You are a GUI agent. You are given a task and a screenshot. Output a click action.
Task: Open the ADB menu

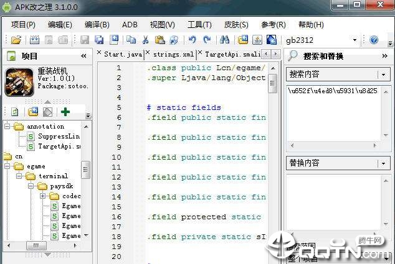130,25
